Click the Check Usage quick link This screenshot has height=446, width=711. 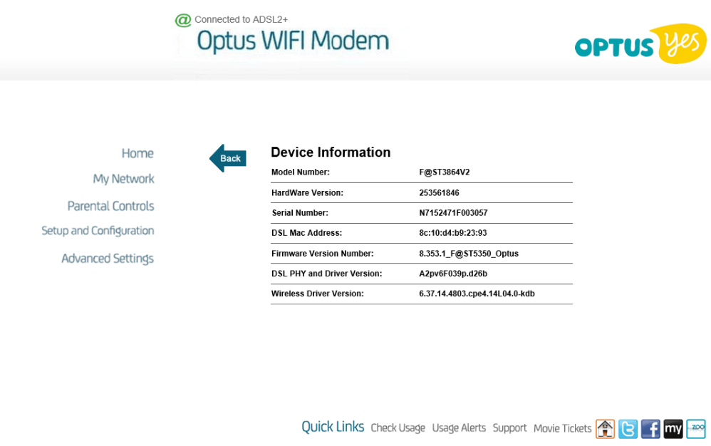tap(398, 428)
